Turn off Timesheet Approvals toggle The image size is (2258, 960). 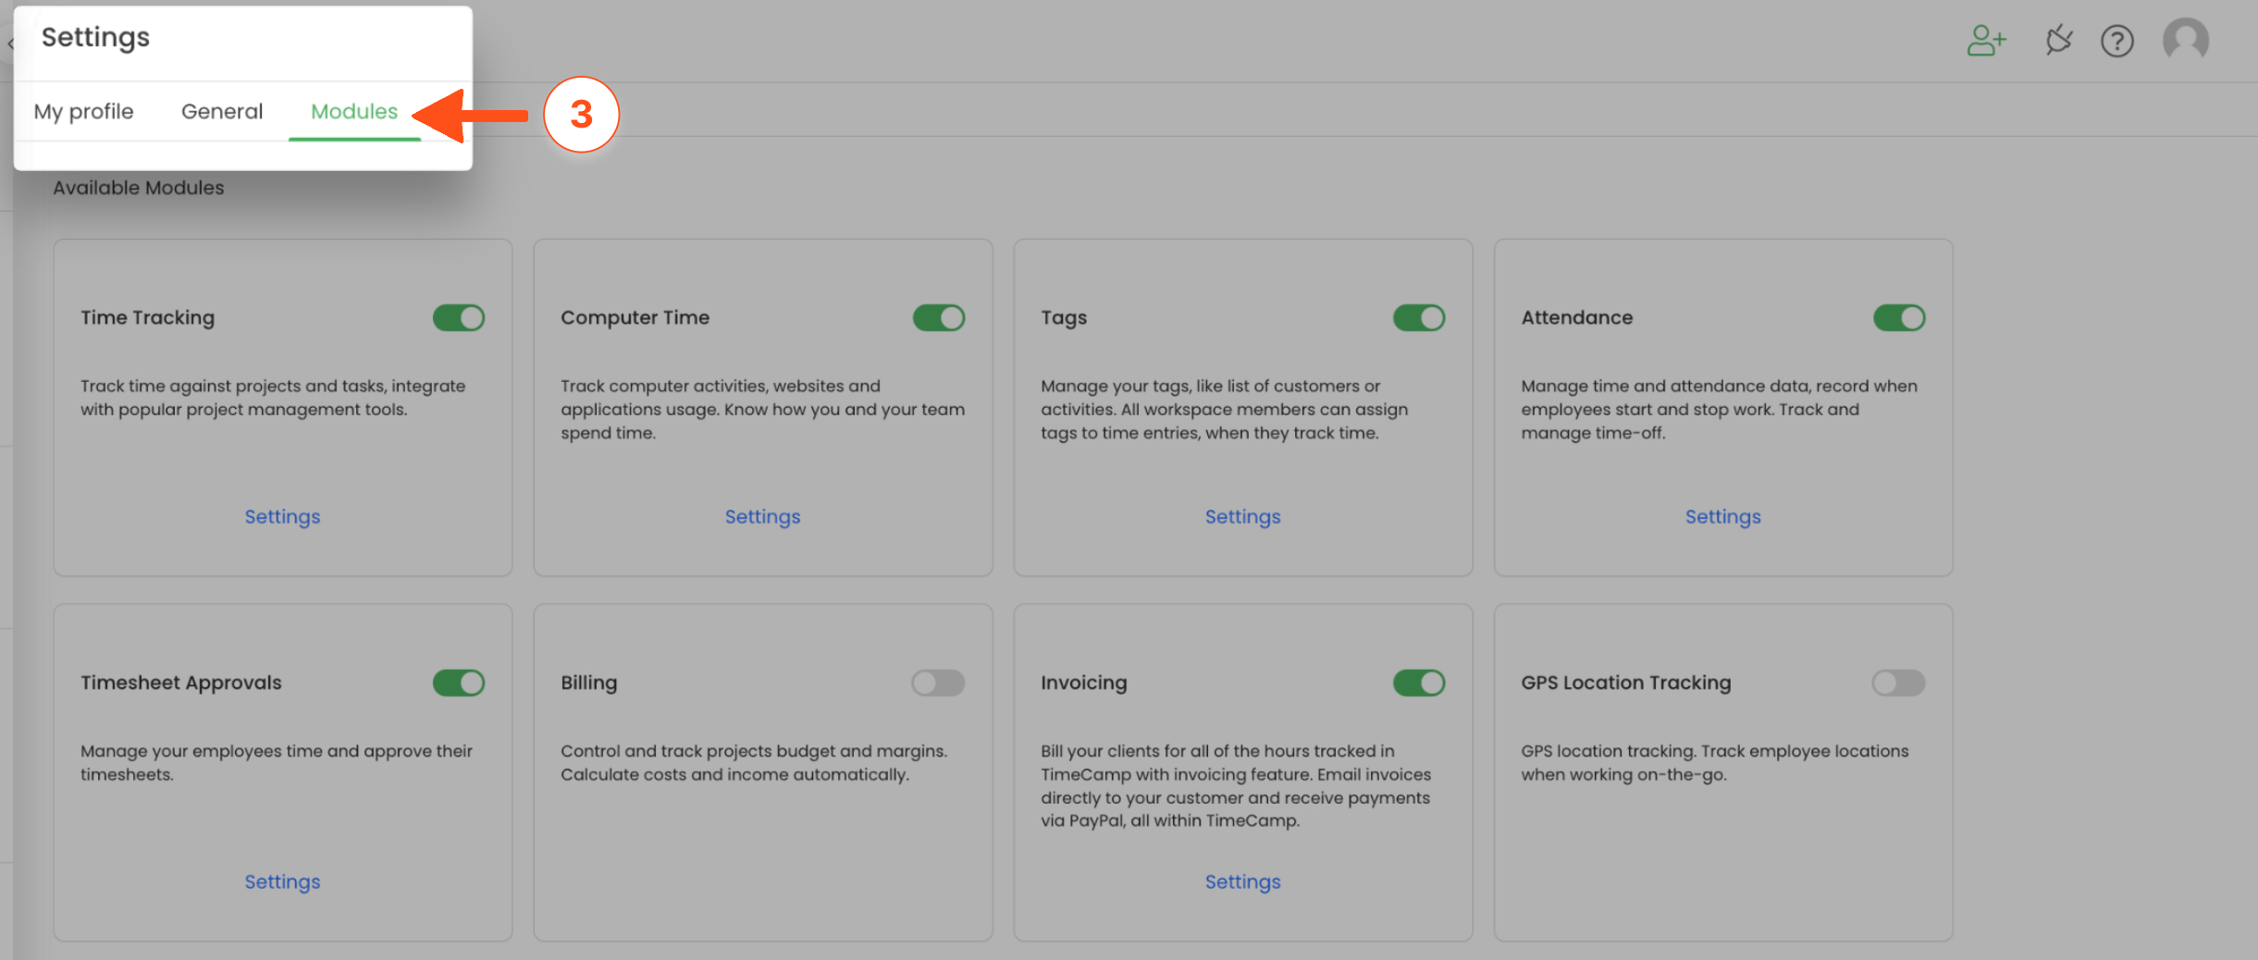pos(459,683)
